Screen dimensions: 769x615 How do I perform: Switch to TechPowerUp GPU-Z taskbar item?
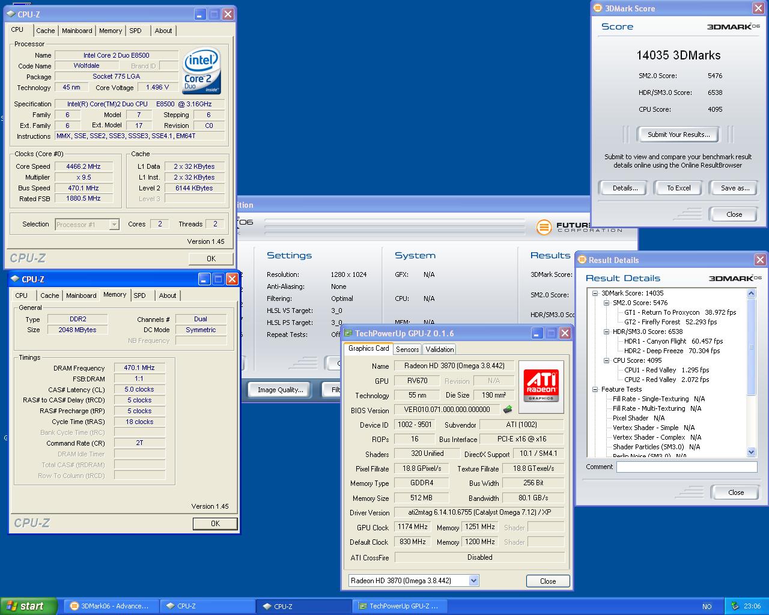click(x=400, y=606)
